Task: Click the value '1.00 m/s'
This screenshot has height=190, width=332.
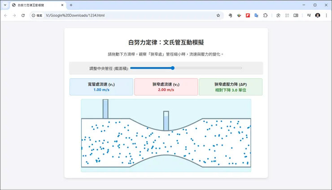Action: coord(101,90)
